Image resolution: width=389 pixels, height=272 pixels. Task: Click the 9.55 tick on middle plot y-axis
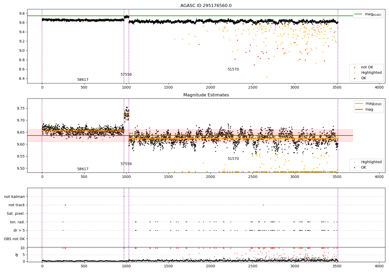tap(20, 156)
